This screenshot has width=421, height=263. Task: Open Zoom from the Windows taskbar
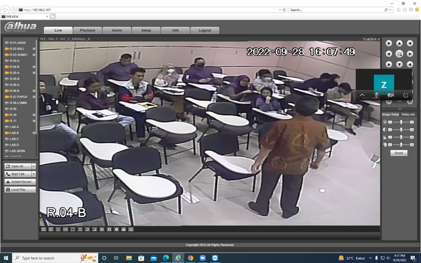203,258
